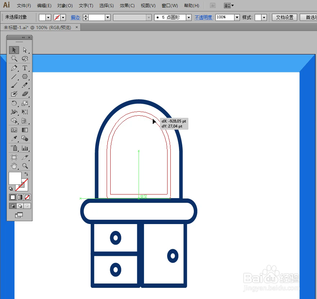Select the Lasso tool
Screen dimensions: 317x299
point(25,59)
